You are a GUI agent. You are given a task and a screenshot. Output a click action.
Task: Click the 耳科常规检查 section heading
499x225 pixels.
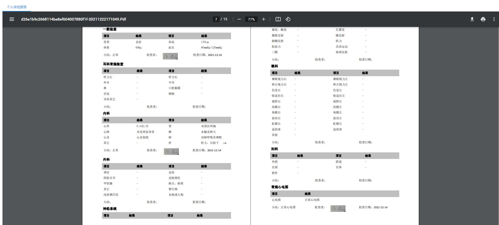[113, 64]
